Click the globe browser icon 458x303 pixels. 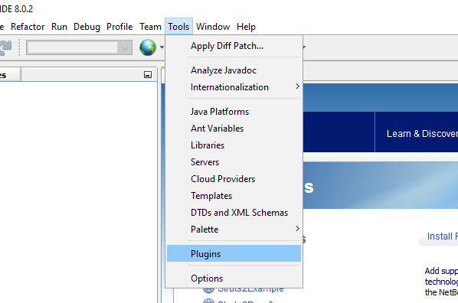(148, 47)
